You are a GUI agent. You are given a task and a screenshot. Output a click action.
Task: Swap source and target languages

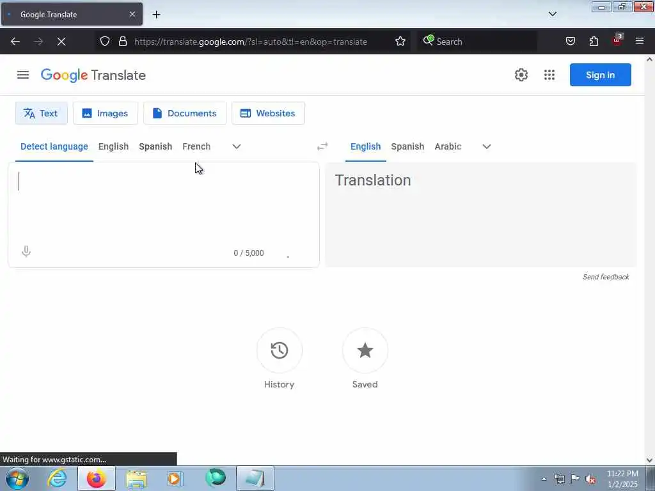[322, 146]
